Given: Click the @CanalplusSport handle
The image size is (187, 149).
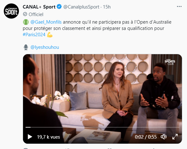Looking at the screenshot, I should point(81,7).
